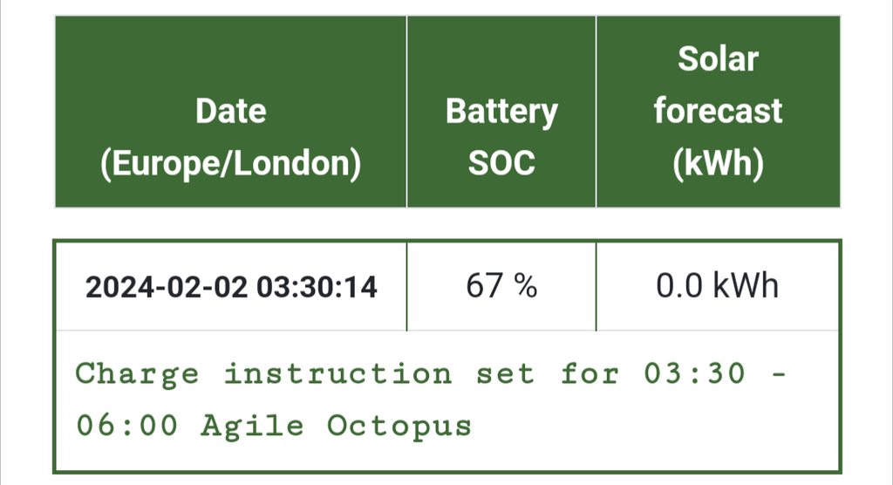Click the 67 % battery value
Image resolution: width=893 pixels, height=485 pixels.
501,286
